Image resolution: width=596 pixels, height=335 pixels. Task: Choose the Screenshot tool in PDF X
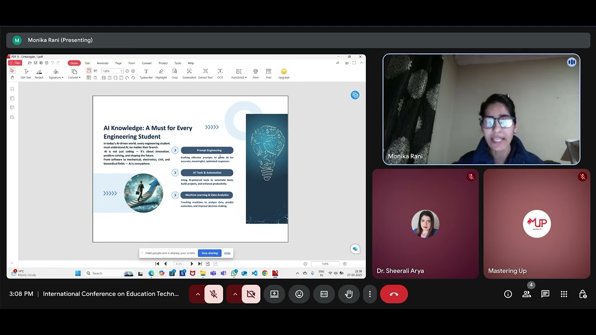(189, 74)
